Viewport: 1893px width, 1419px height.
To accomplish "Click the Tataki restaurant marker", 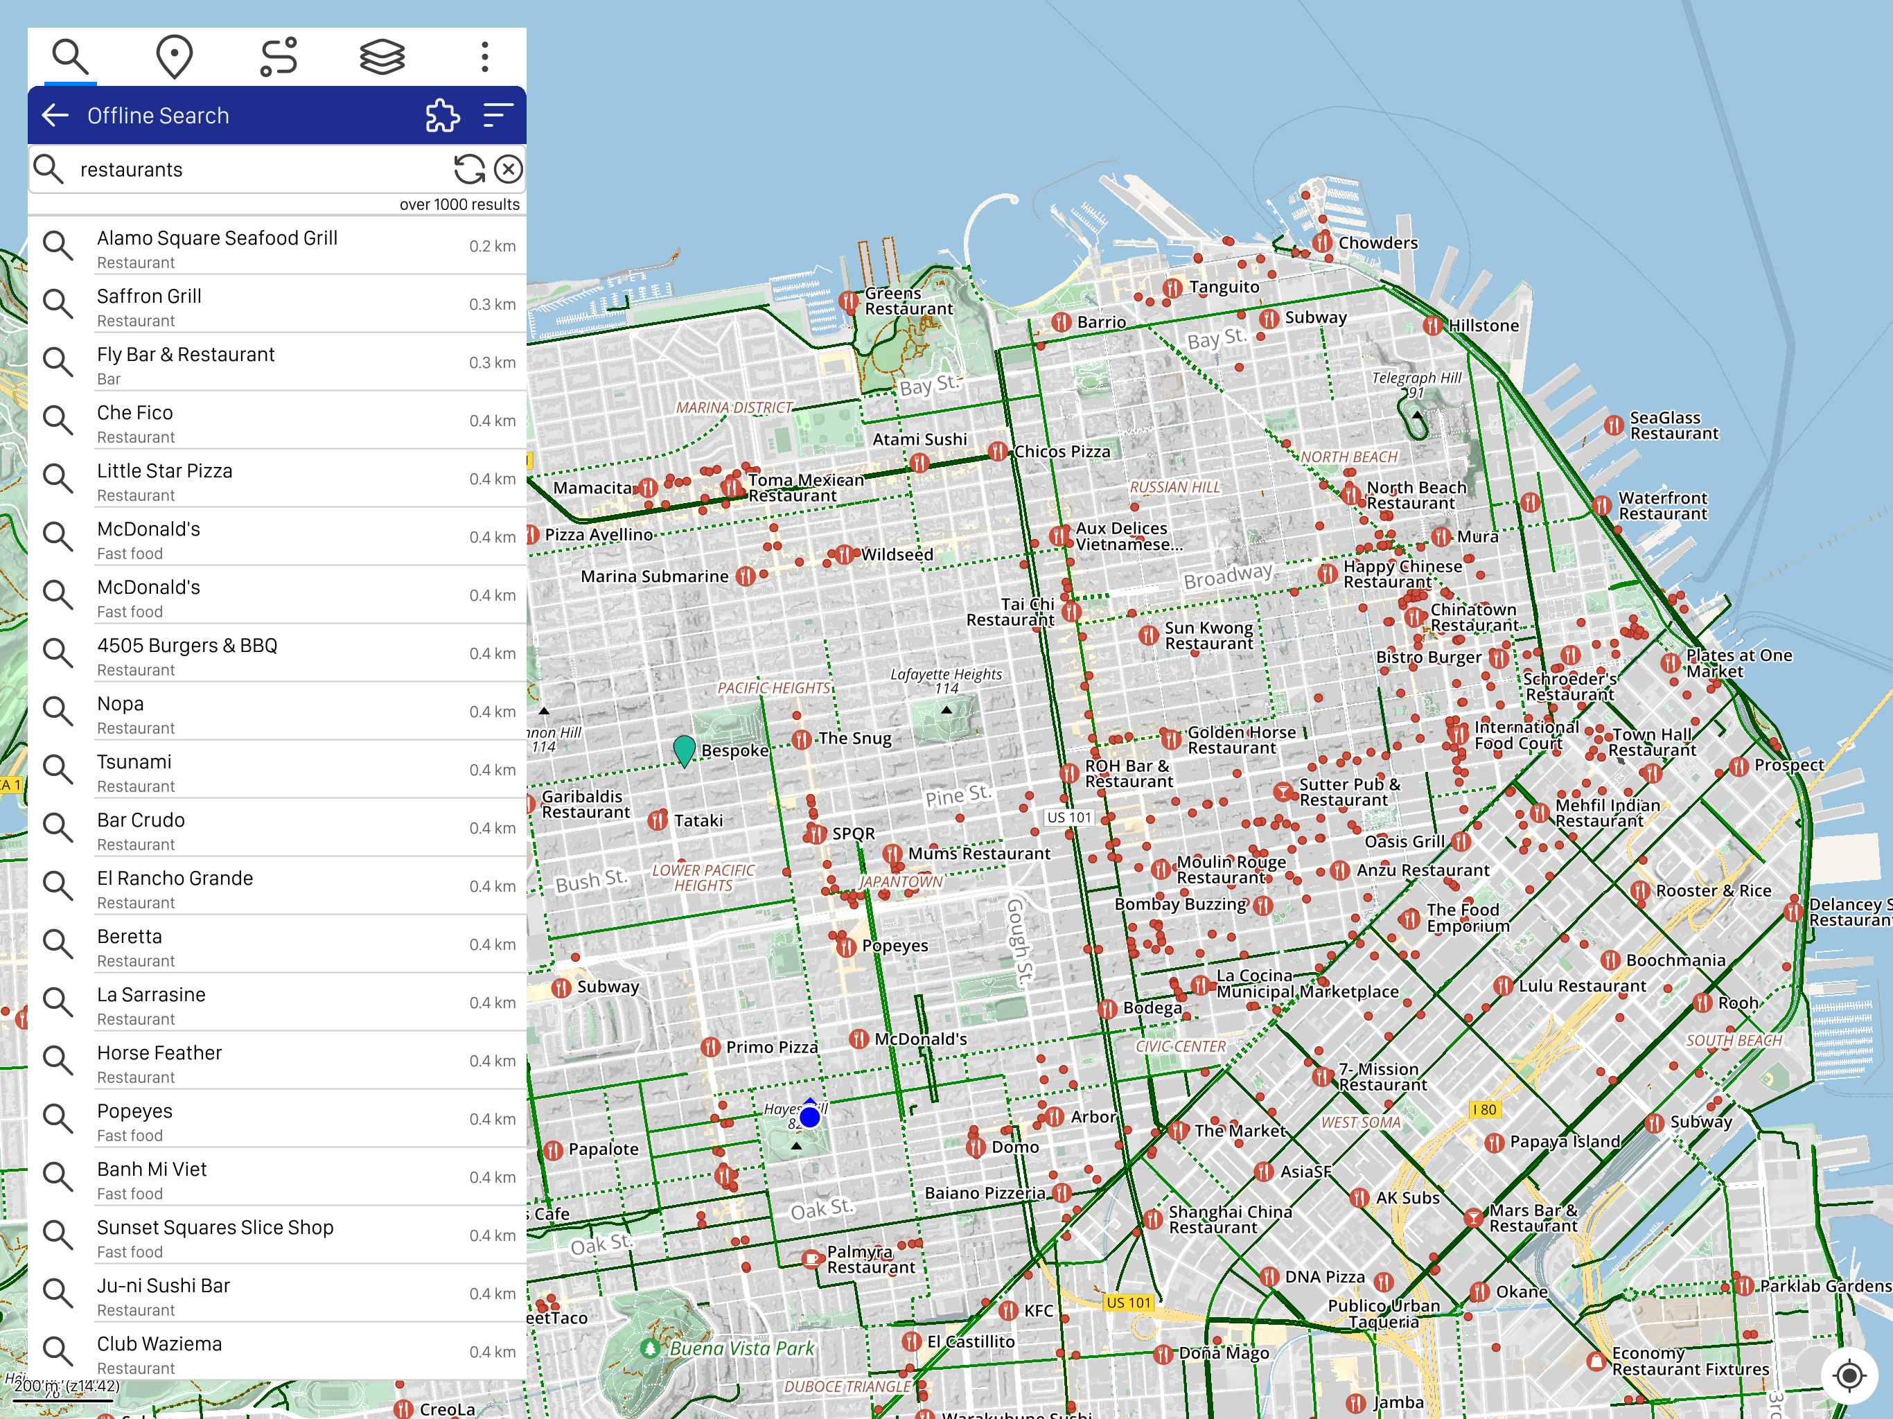I will tap(658, 820).
